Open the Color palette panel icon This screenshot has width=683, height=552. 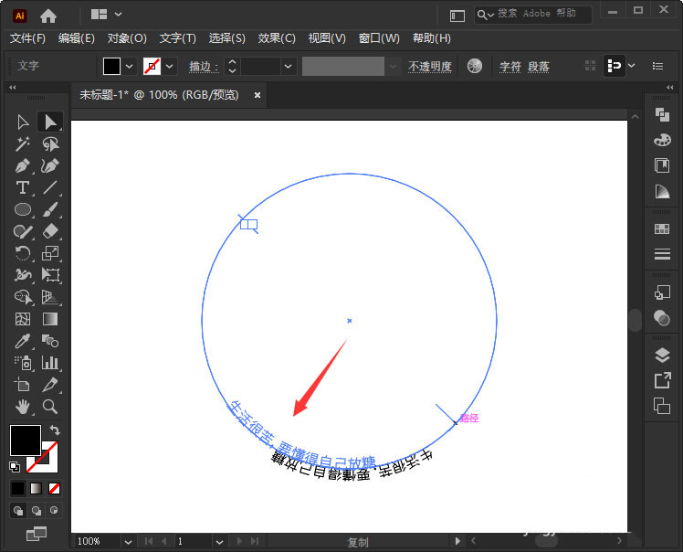[x=662, y=140]
